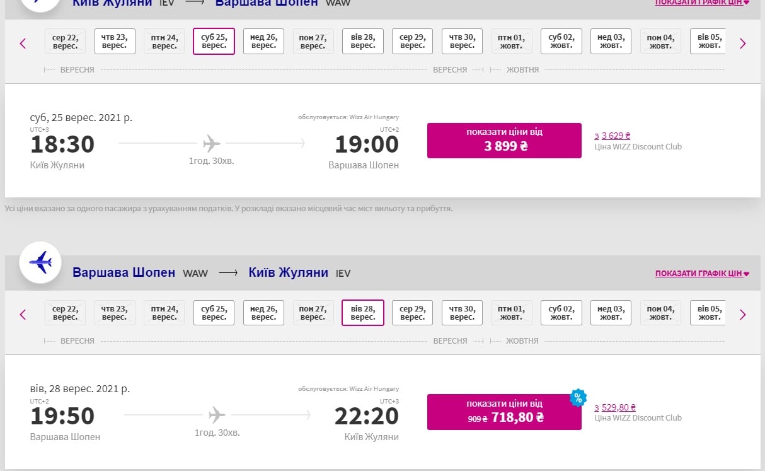Click the return flight airplane duration icon
Viewport: 765px width, 471px height.
pos(217,415)
